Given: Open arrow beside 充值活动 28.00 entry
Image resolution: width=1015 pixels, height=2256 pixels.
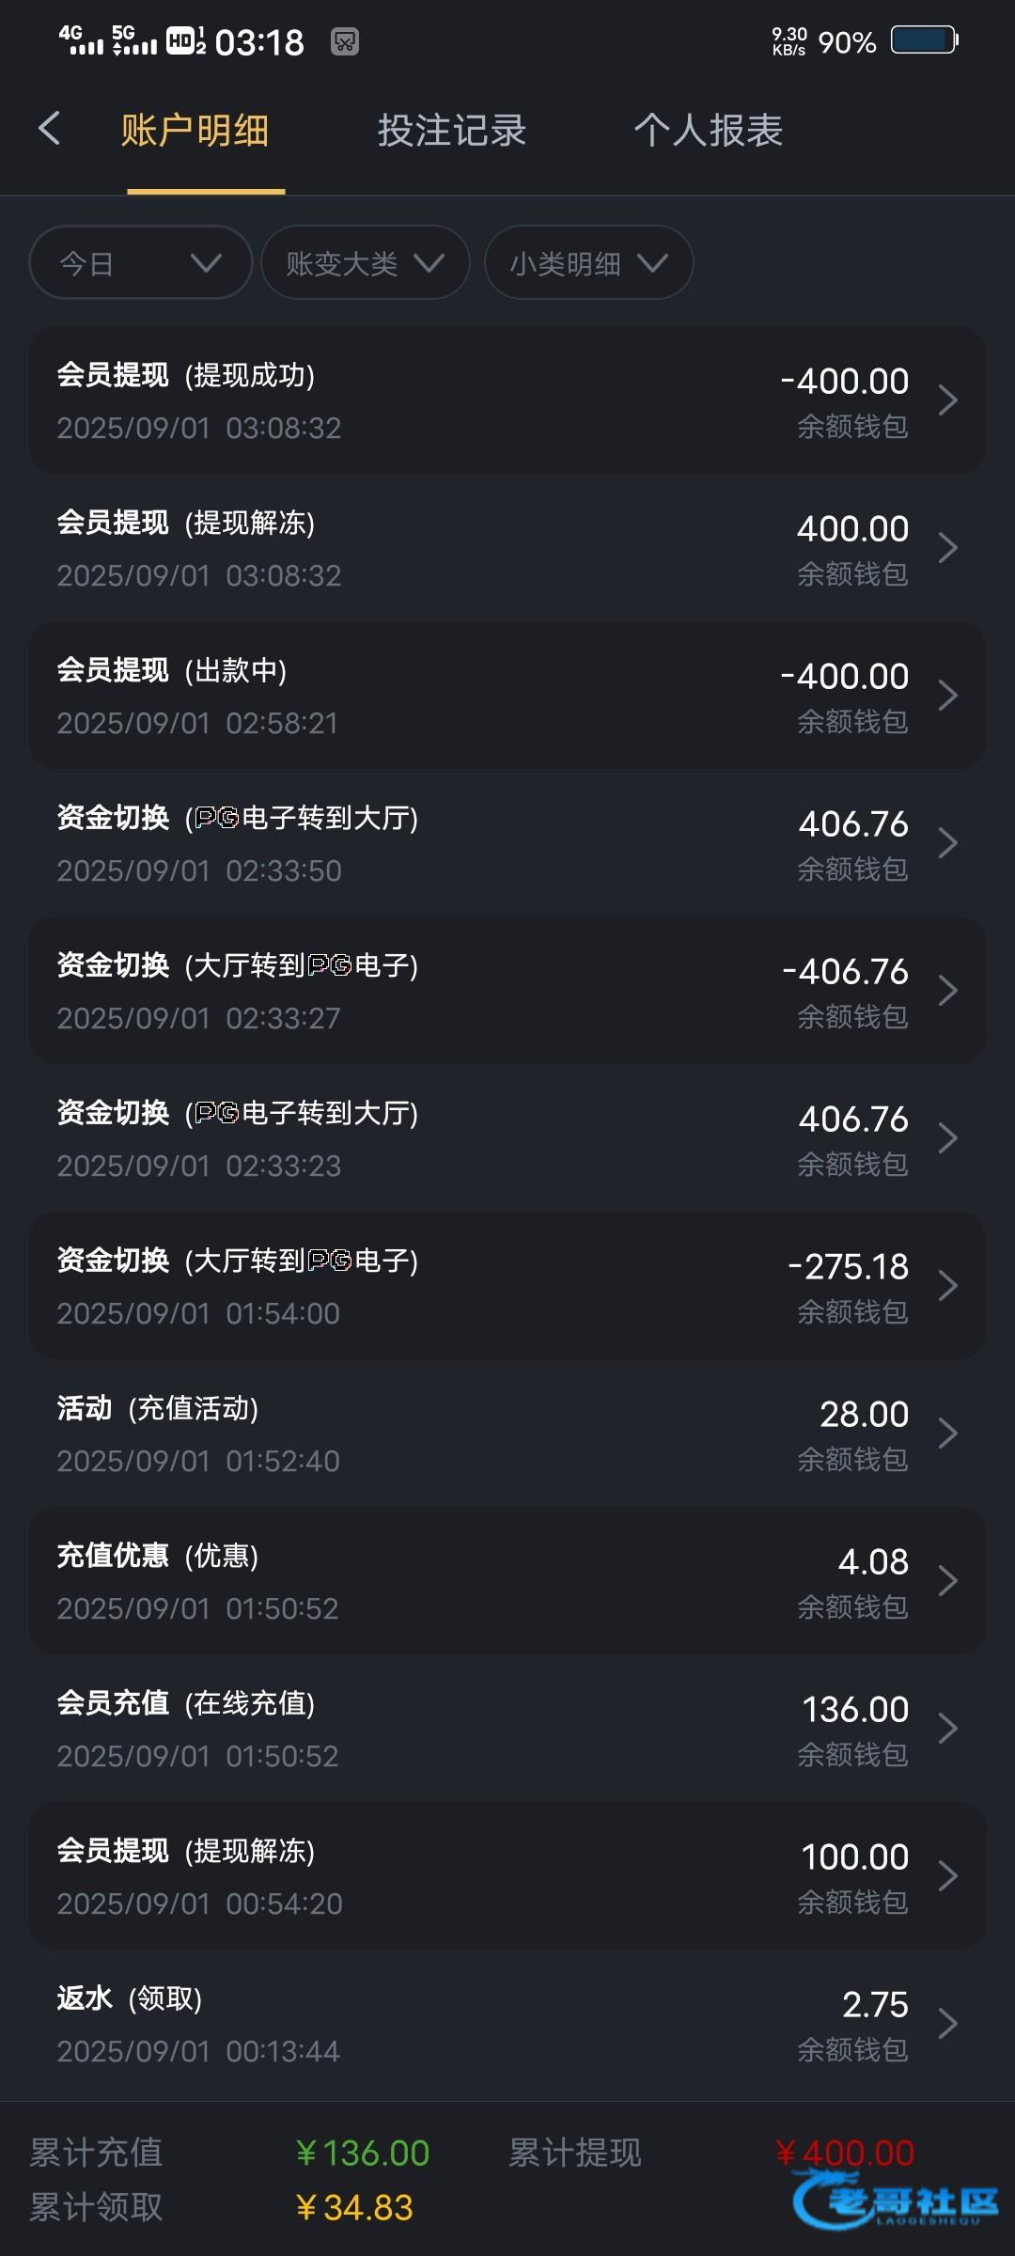Looking at the screenshot, I should coord(948,1433).
